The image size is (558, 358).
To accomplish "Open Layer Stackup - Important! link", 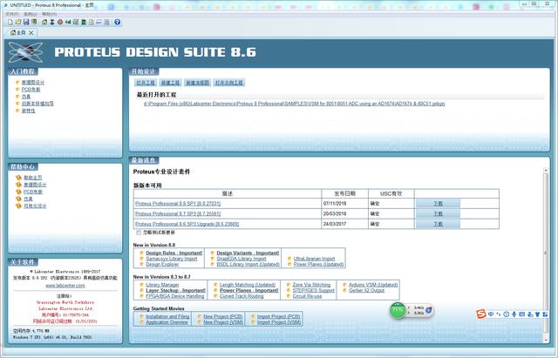I will 176,290.
